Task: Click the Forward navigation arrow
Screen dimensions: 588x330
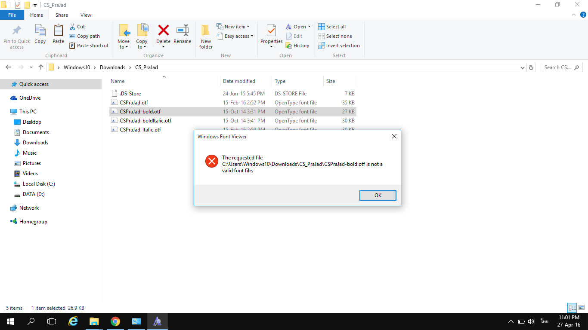Action: tap(20, 67)
